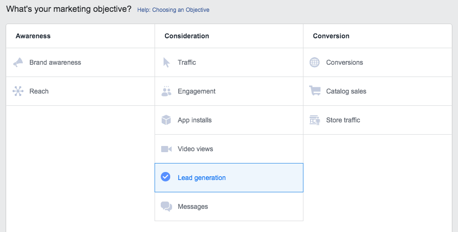Click the Messages chat bubbles icon

tap(166, 206)
